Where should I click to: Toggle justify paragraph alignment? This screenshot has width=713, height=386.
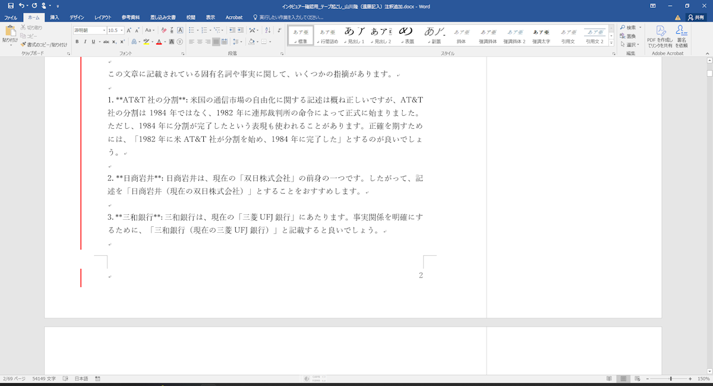click(216, 42)
